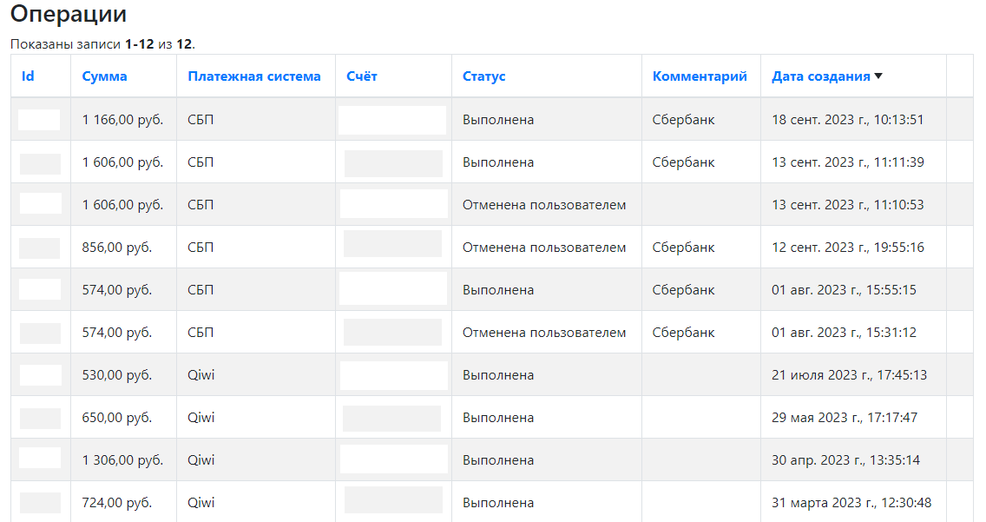986x522 pixels.
Task: Click Сбербанк comment in first row
Action: coord(684,120)
